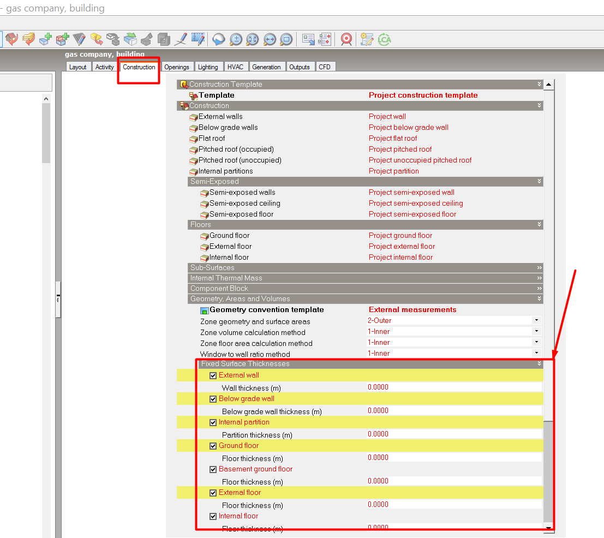Screen dimensions: 604x538
Task: Open the Window to wall ratio method dropdown
Action: [536, 353]
